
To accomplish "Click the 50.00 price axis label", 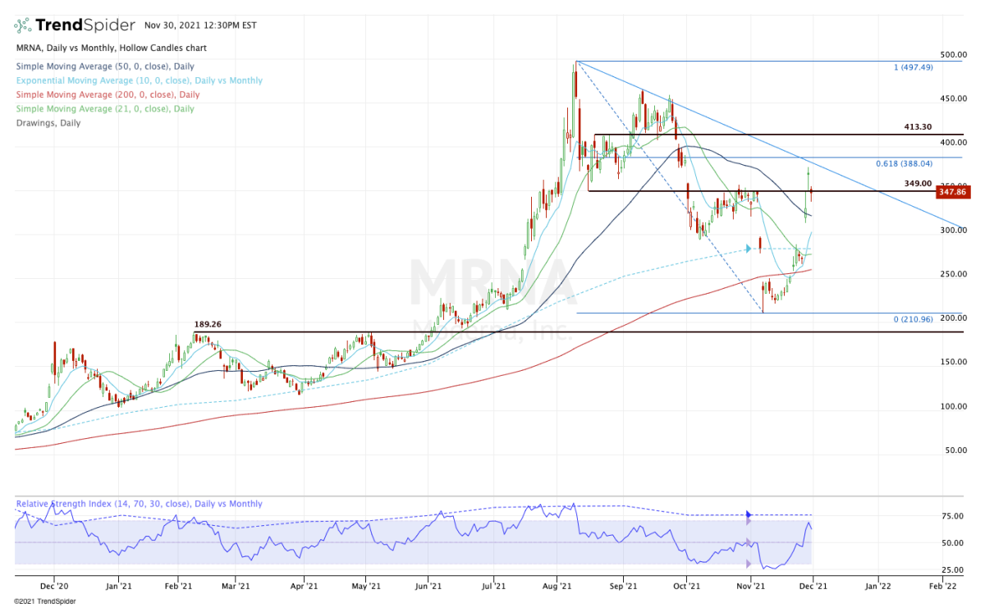I will [955, 450].
